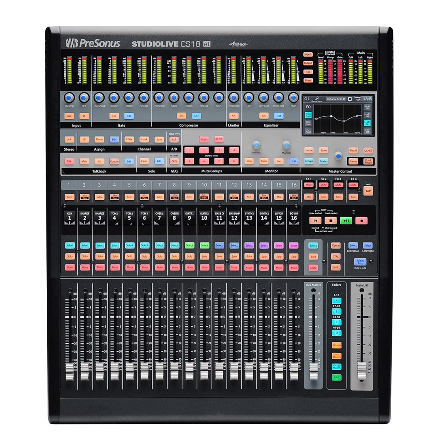The height and width of the screenshot is (436, 436).
Task: Click the Mix button for channel 7
Action: click(x=159, y=197)
